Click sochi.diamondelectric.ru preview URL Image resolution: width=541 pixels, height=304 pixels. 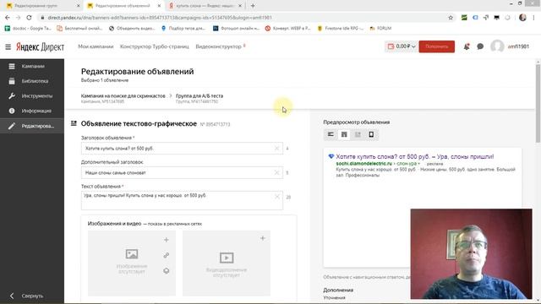(x=364, y=163)
